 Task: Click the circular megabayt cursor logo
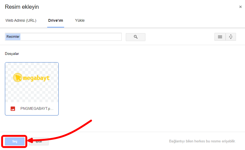click(18, 78)
